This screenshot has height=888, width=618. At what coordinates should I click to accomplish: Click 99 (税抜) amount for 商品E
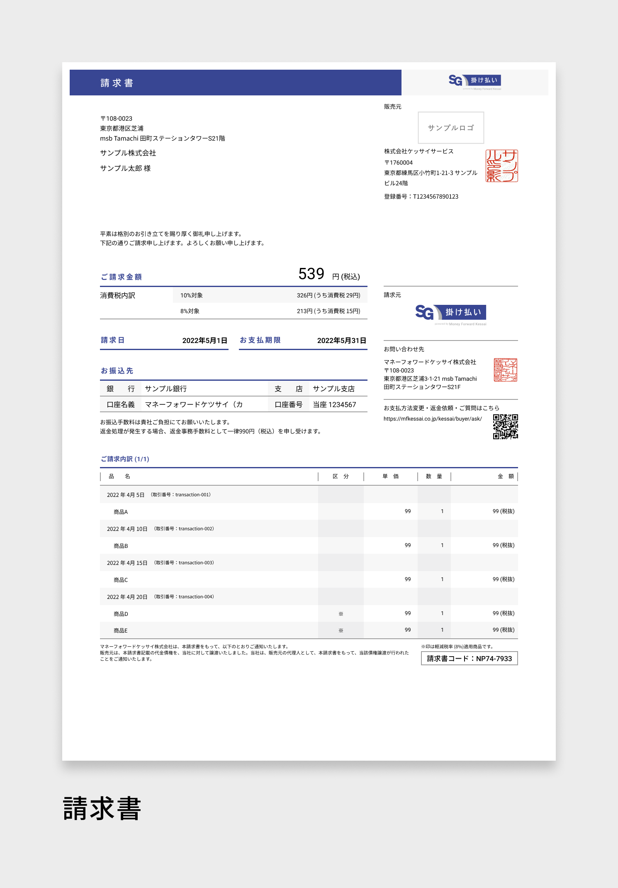pos(504,630)
